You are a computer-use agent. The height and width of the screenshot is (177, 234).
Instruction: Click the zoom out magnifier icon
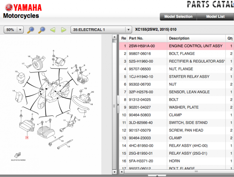(42, 30)
